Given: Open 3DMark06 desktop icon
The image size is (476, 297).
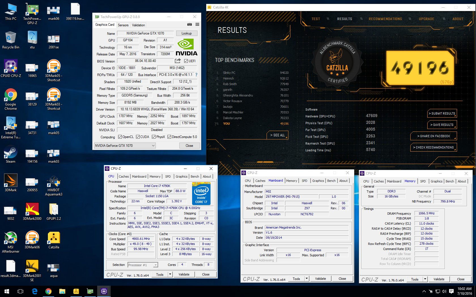Looking at the screenshot, I should click(32, 240).
